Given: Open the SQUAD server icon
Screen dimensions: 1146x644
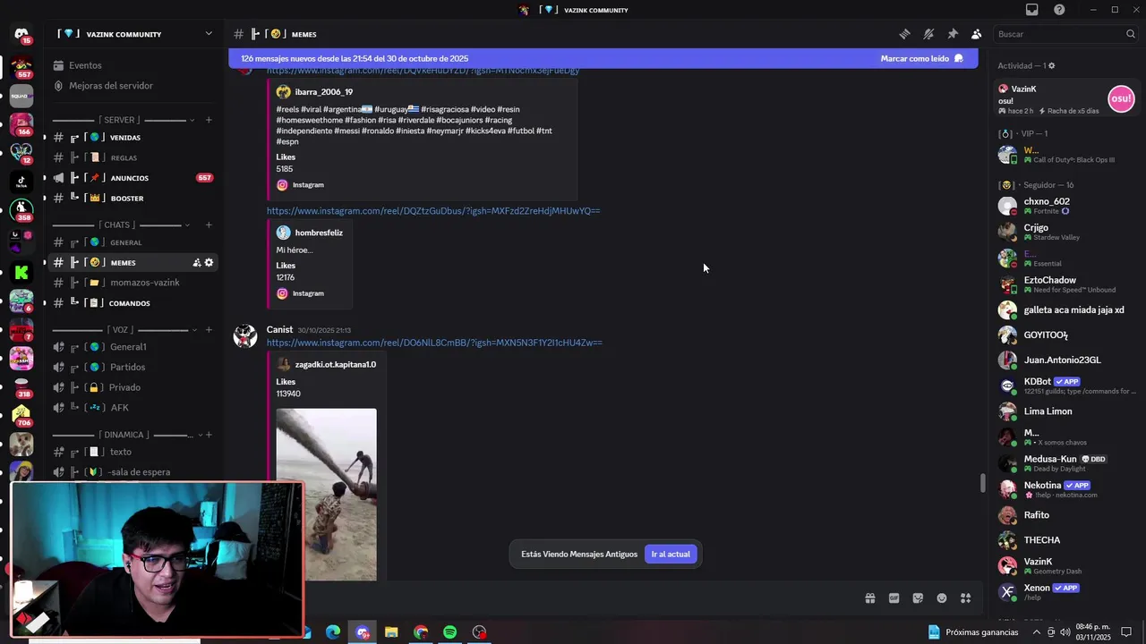Looking at the screenshot, I should (21, 96).
